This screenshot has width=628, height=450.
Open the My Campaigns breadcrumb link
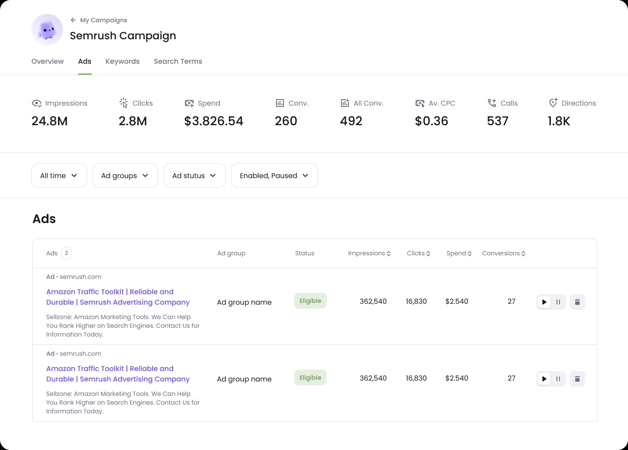[104, 20]
